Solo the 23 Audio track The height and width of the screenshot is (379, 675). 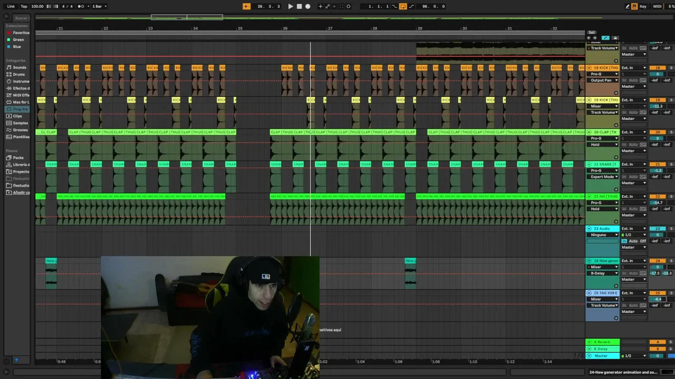click(671, 229)
